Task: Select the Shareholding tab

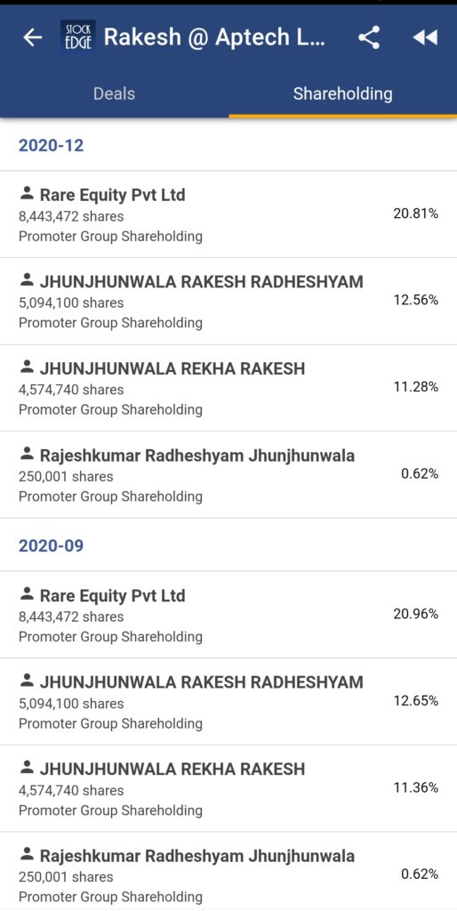Action: pyautogui.click(x=342, y=93)
